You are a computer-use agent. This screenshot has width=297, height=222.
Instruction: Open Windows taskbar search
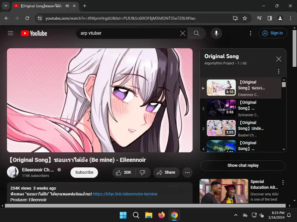click(x=136, y=215)
